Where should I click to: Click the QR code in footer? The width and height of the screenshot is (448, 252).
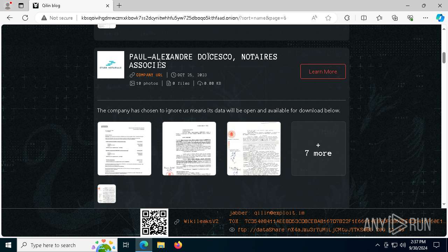pyautogui.click(x=154, y=223)
